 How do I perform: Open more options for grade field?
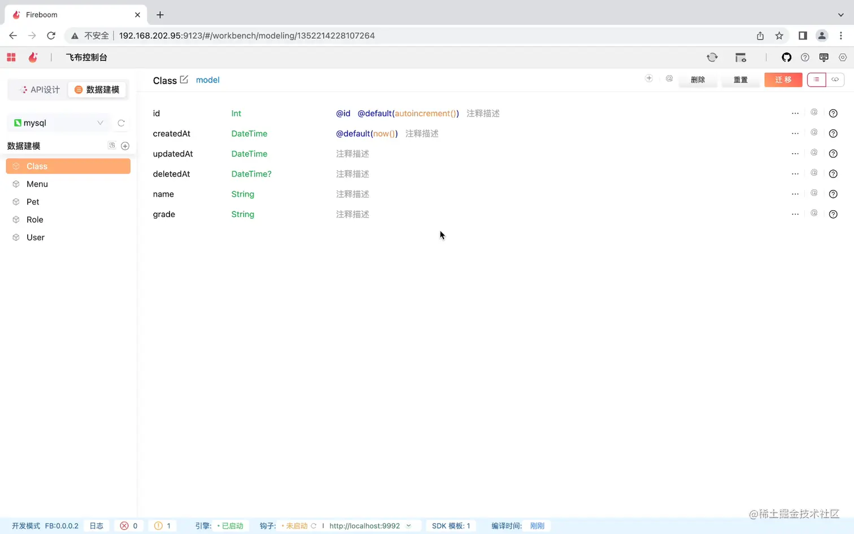(795, 214)
